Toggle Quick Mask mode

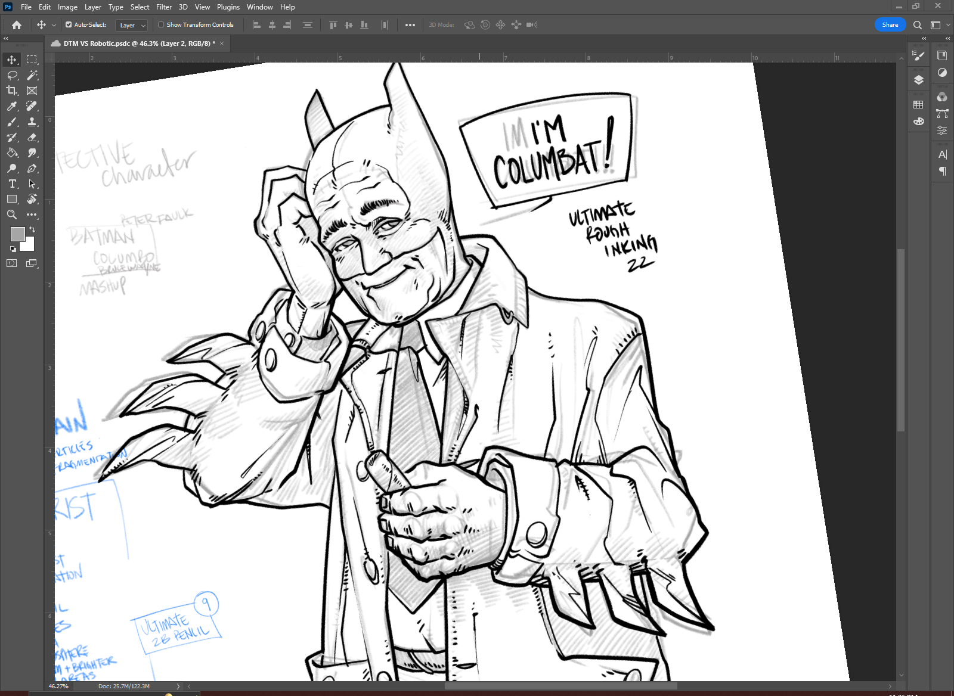click(12, 263)
